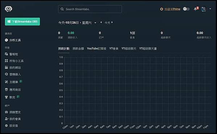Expand the 今天-10月26日 date dropdown
This screenshot has height=134, width=217.
pyautogui.click(x=95, y=23)
